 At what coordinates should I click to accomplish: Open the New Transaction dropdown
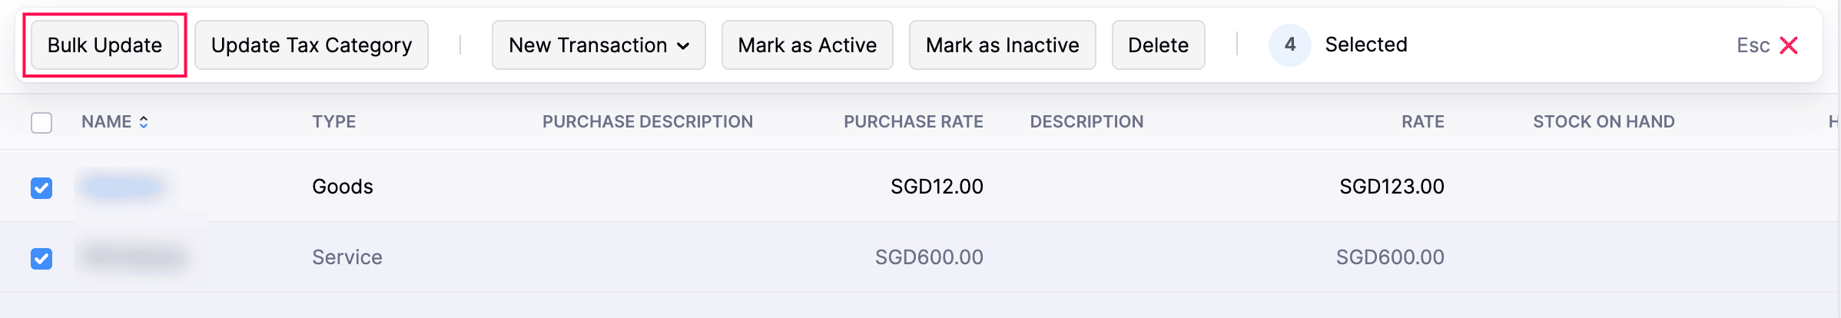598,45
